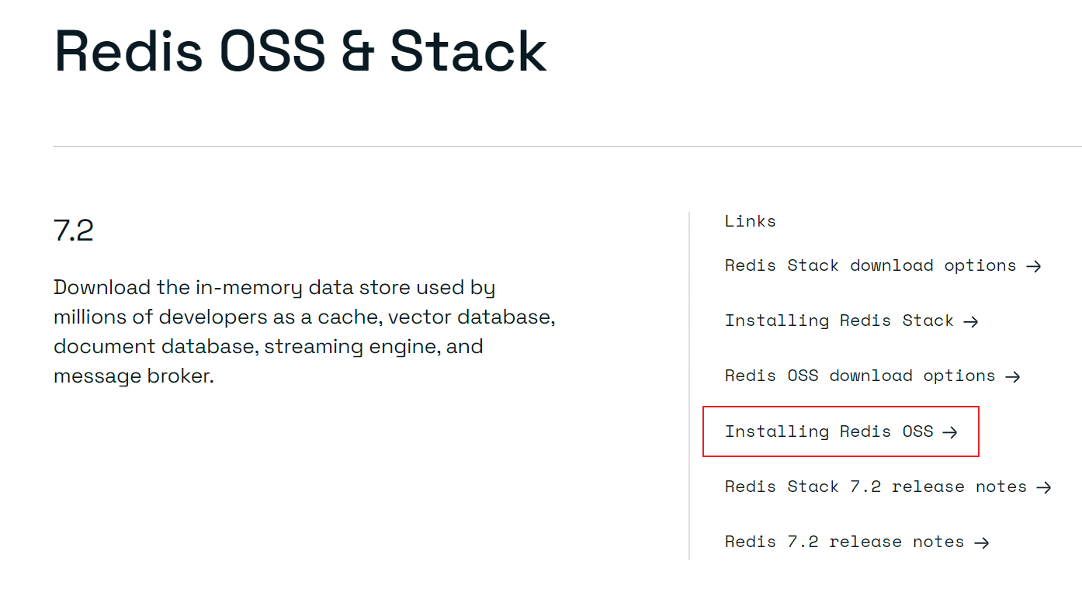Screen dimensions: 1082x589
Task: Open the Installing Redis OSS link
Action: tap(826, 431)
